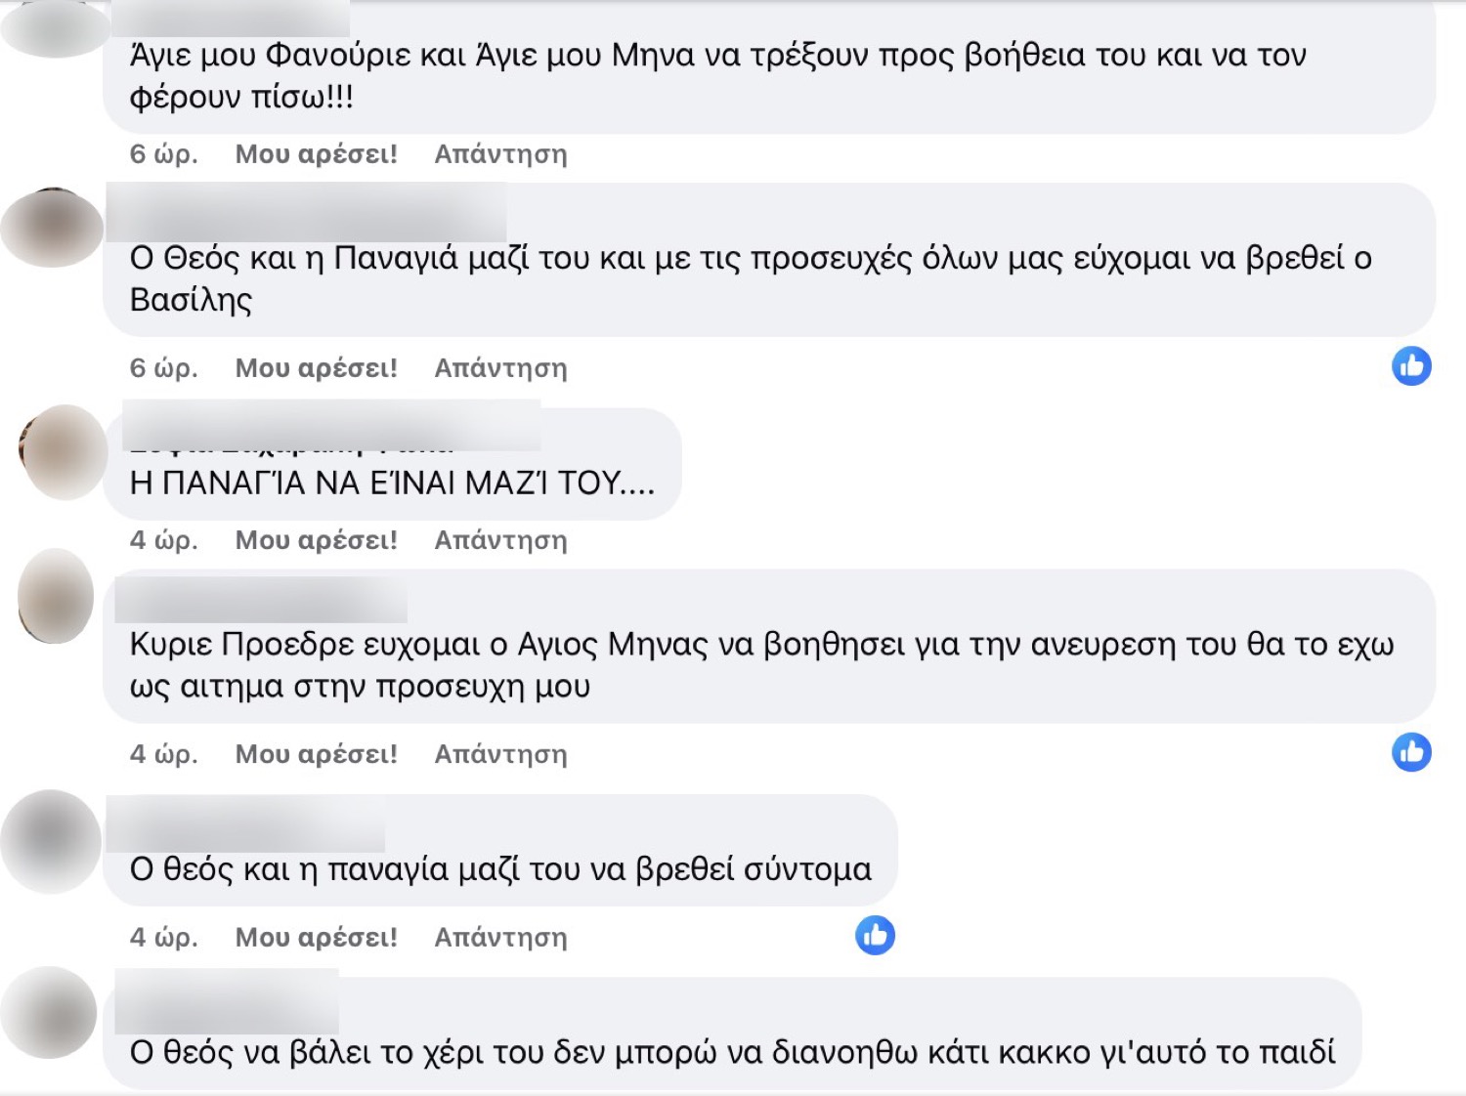1466x1096 pixels.
Task: Like the Κυριε Προεδρε comment
Action: tap(316, 754)
